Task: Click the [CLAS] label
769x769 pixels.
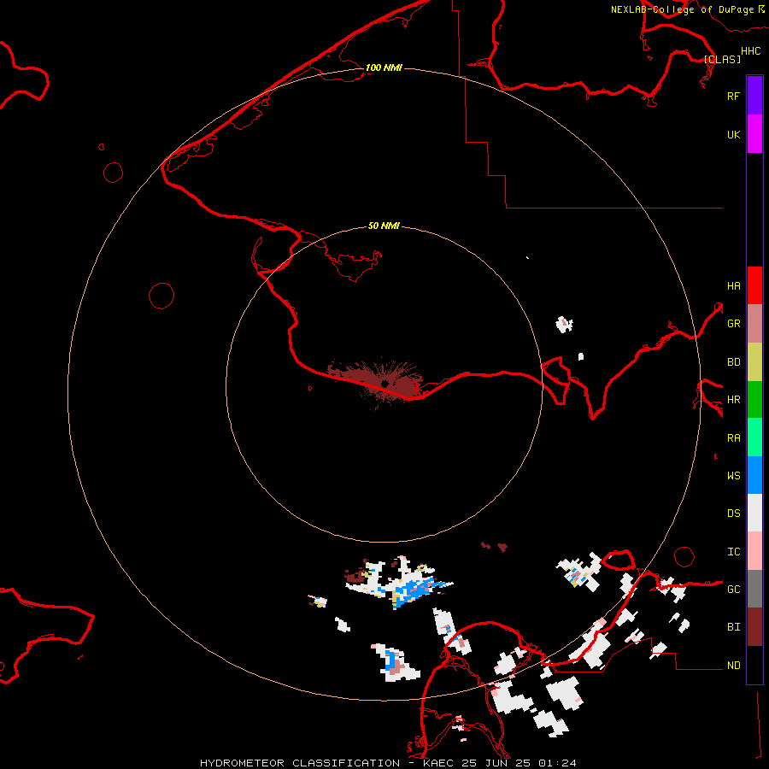Action: [x=722, y=59]
